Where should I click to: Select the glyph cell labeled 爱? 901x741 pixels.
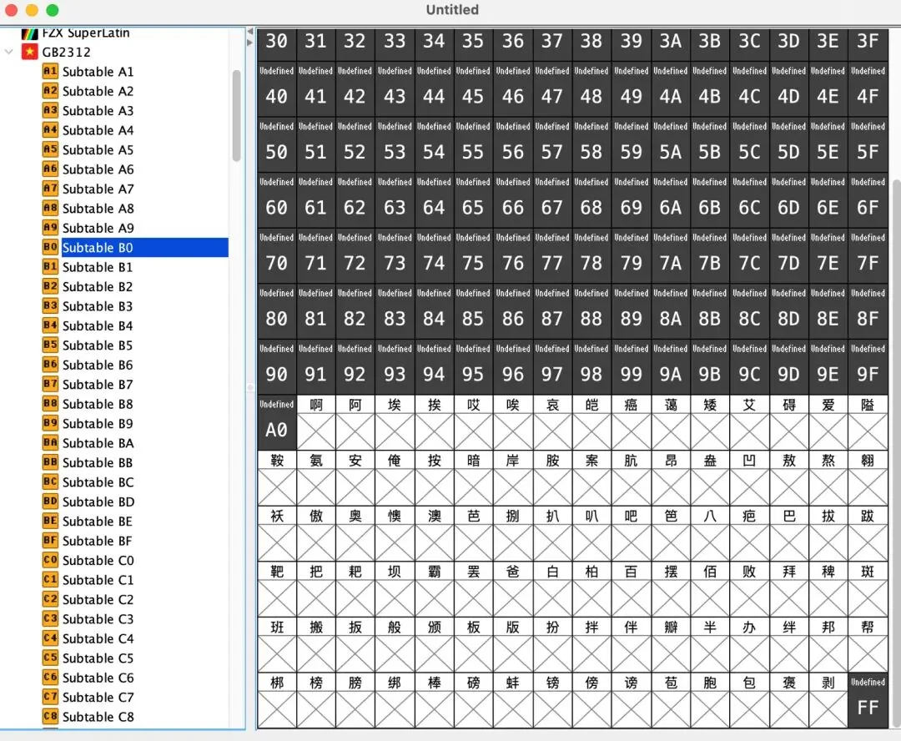(x=828, y=422)
